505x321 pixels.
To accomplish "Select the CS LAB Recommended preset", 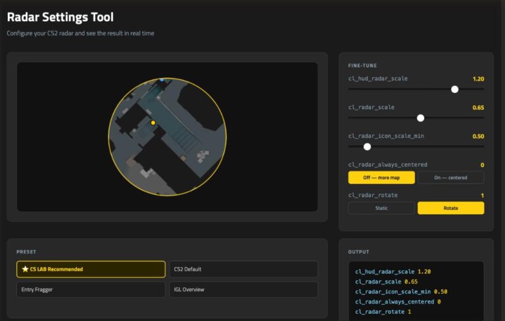I will click(91, 269).
